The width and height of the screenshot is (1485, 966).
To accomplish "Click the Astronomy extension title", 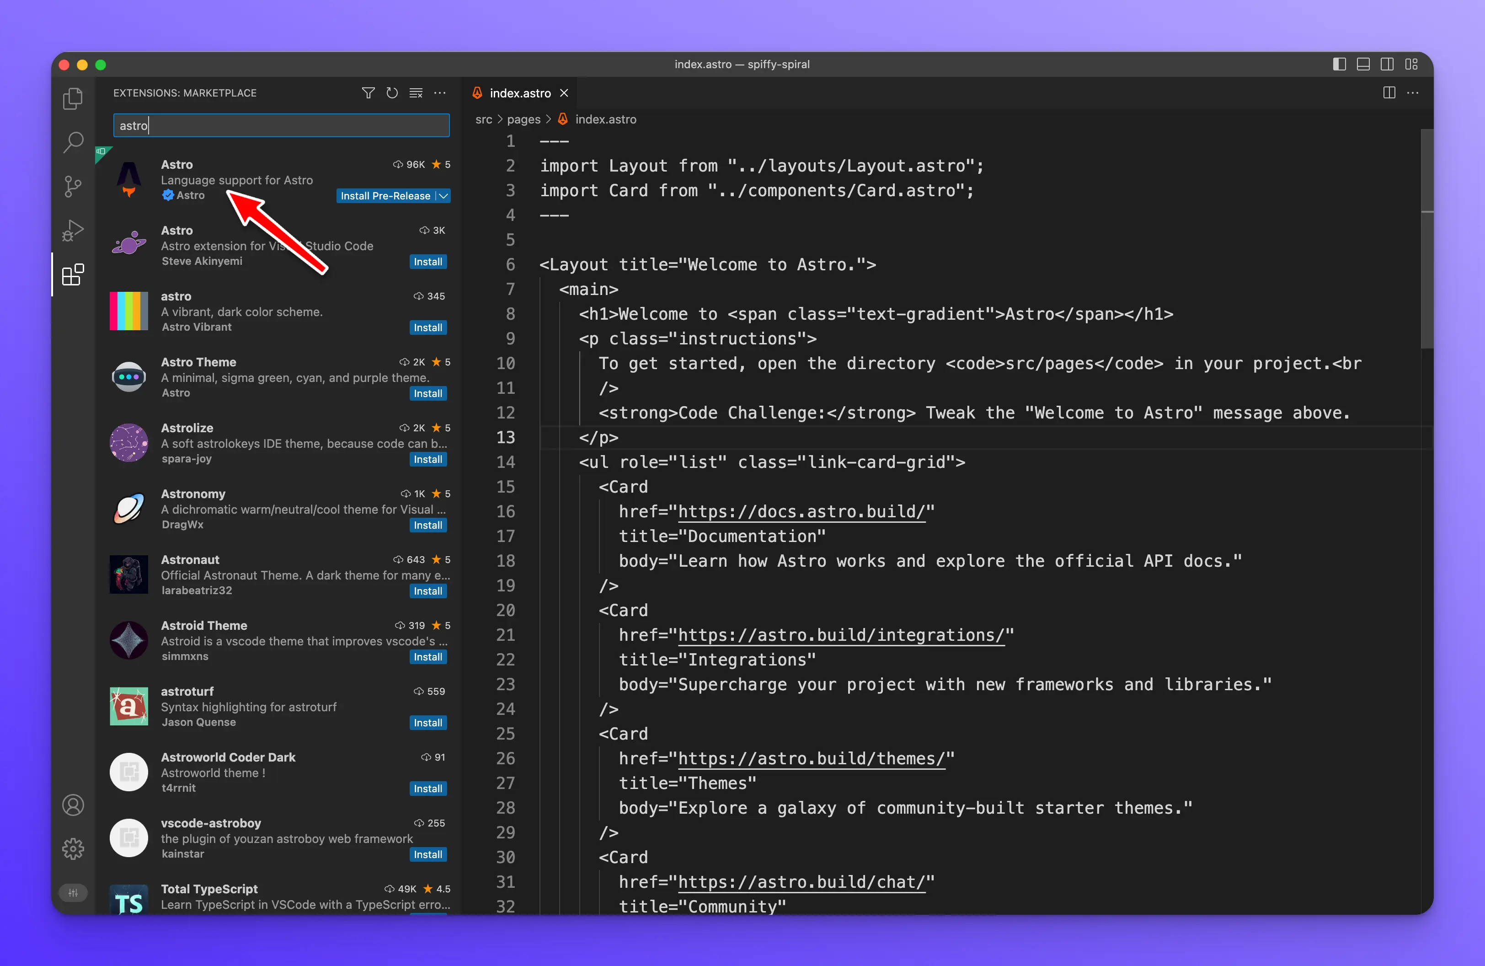I will point(193,494).
